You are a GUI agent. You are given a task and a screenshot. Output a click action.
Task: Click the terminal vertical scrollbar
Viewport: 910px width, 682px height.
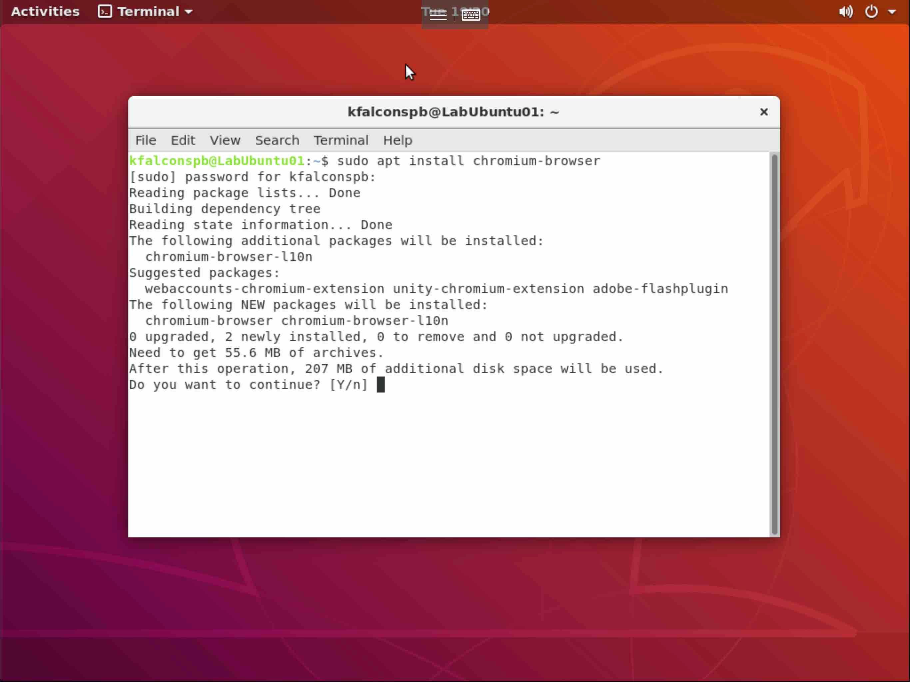[774, 345]
